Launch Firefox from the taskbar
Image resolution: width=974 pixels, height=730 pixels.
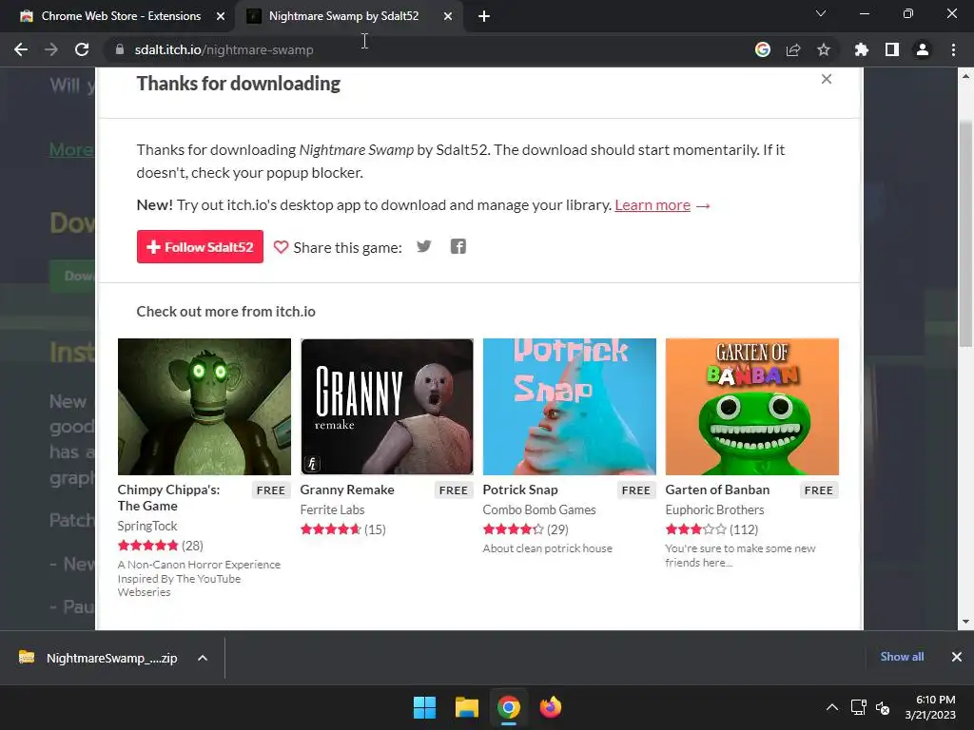click(551, 707)
